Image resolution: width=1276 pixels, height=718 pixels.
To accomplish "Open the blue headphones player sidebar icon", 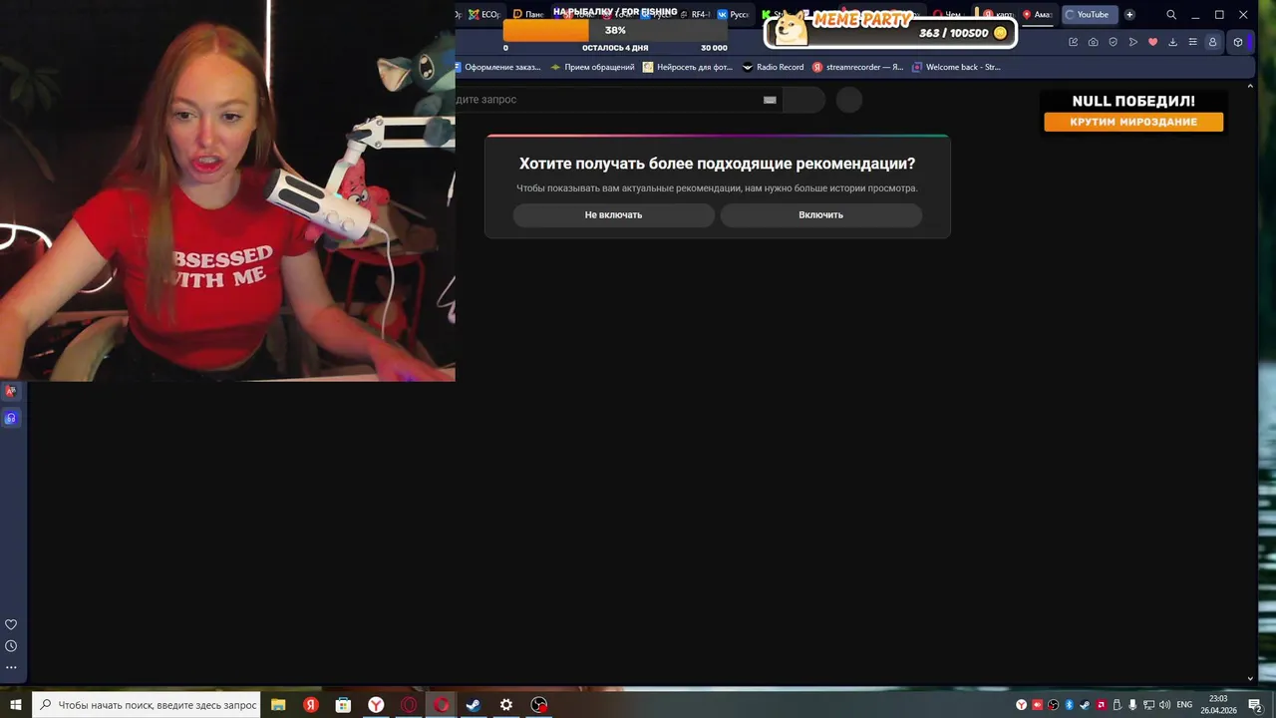I will pos(11,418).
